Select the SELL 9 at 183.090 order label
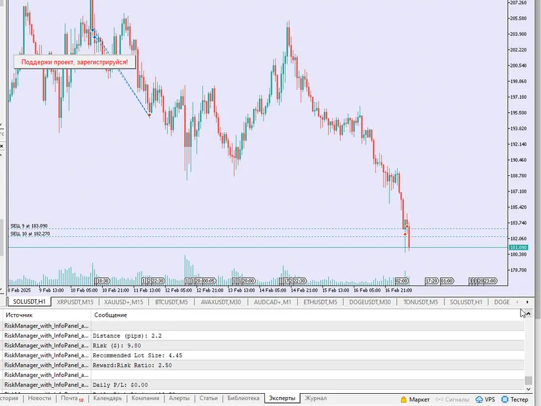Viewport: 541px width, 406px height. click(x=29, y=226)
